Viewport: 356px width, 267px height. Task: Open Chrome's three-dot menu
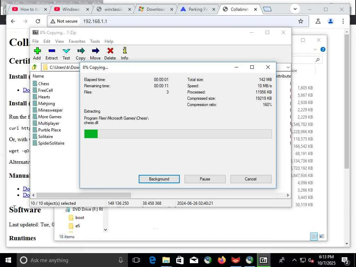point(343,21)
